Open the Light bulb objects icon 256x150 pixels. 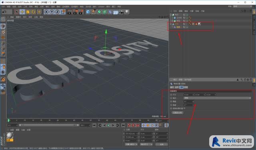(127, 12)
